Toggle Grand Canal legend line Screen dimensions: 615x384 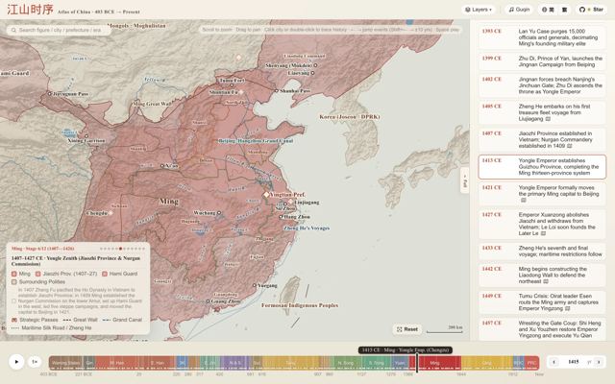point(122,320)
